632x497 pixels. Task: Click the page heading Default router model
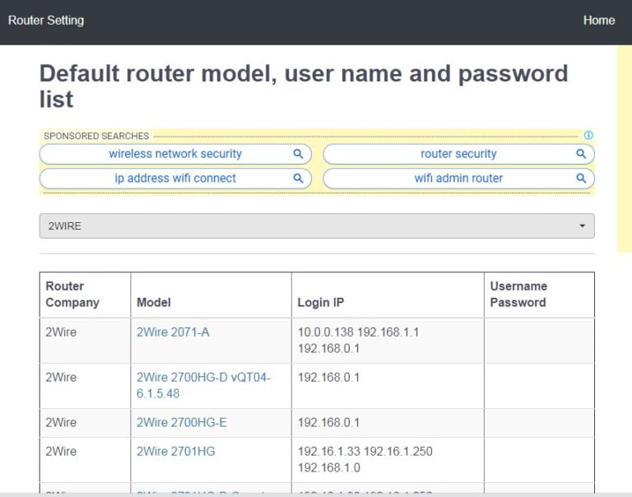pyautogui.click(x=304, y=86)
